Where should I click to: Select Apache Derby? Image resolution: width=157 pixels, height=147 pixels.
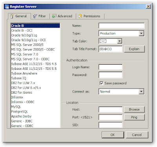pyautogui.click(x=35, y=116)
